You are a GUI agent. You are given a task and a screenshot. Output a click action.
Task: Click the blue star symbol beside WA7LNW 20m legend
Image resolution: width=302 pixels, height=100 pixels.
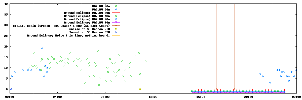pos(116,9)
